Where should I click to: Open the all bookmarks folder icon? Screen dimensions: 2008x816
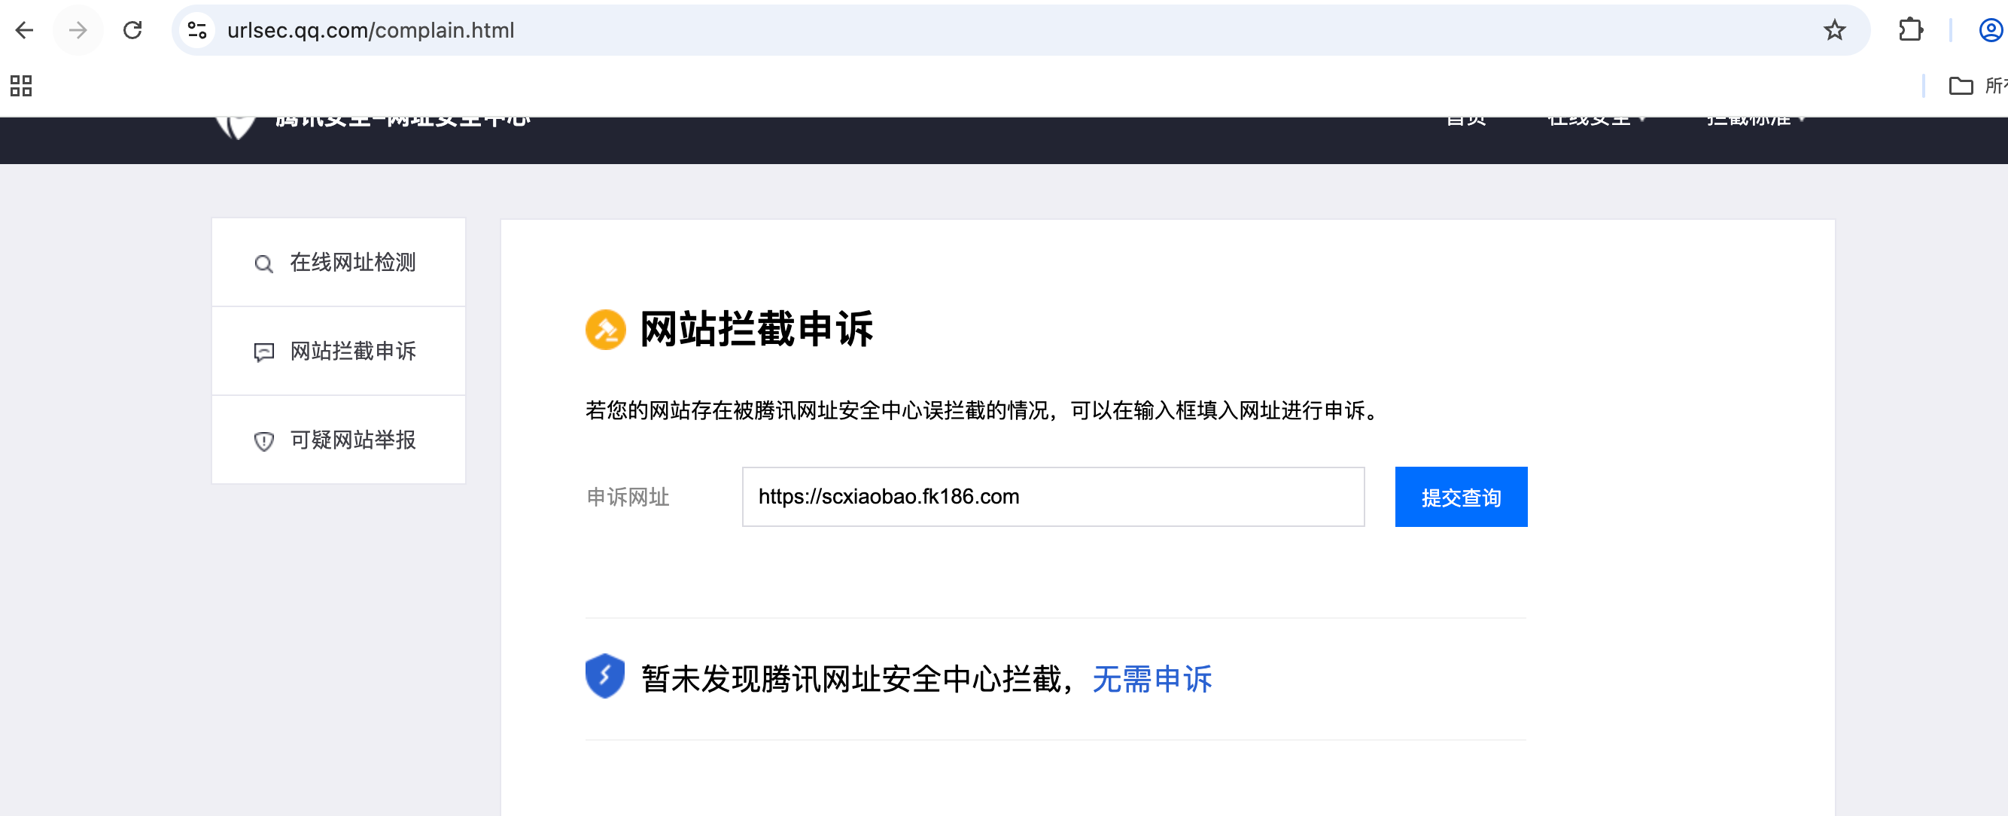coord(1961,86)
